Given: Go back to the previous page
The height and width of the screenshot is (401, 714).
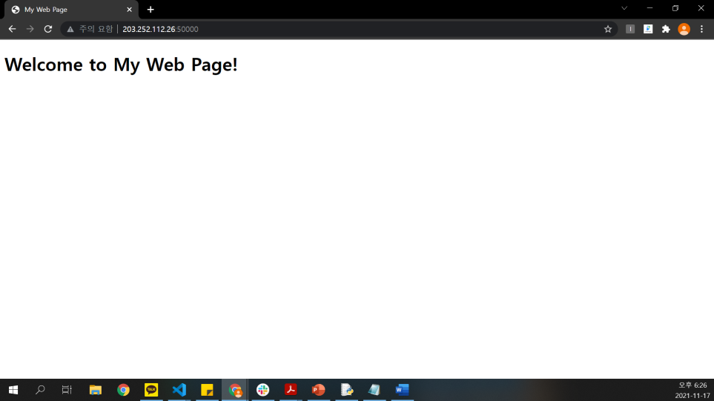Looking at the screenshot, I should [x=13, y=29].
